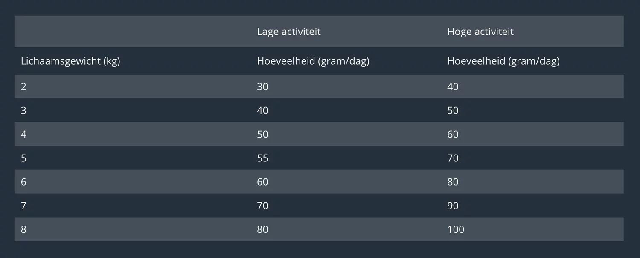Image resolution: width=640 pixels, height=258 pixels.
Task: Click body weight value 7
Action: point(23,206)
